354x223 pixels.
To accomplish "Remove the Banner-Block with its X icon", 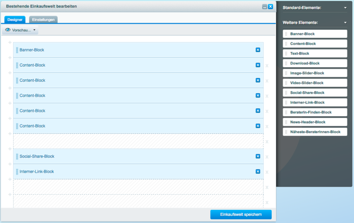I will point(258,50).
